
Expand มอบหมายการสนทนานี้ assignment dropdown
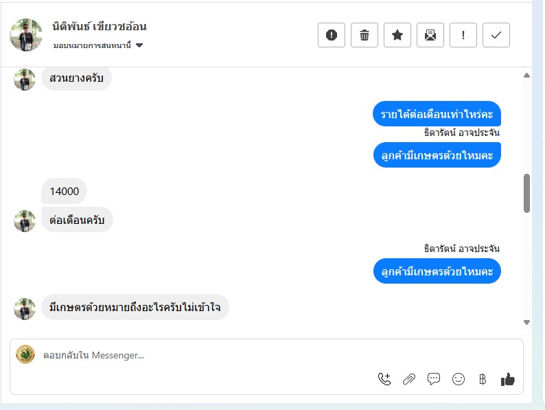(98, 45)
